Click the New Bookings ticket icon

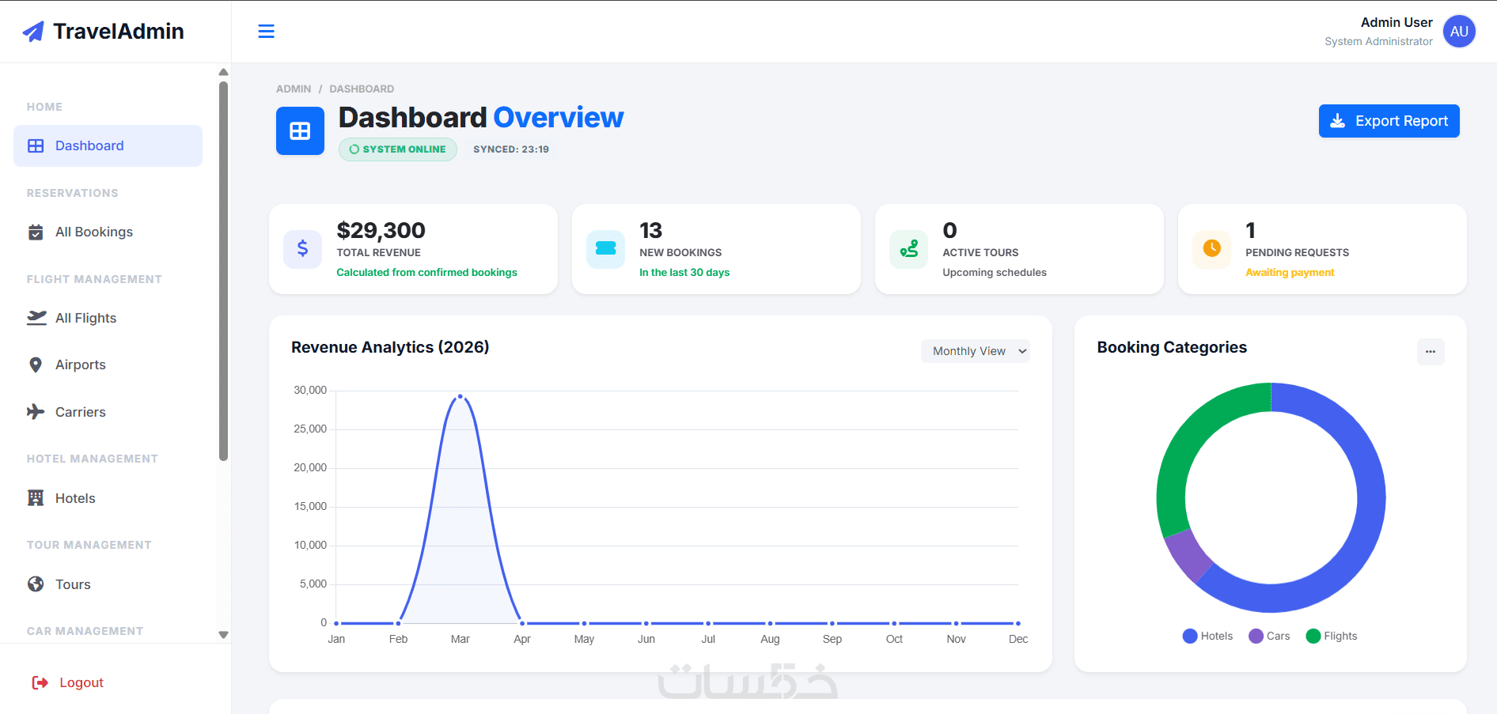(605, 249)
